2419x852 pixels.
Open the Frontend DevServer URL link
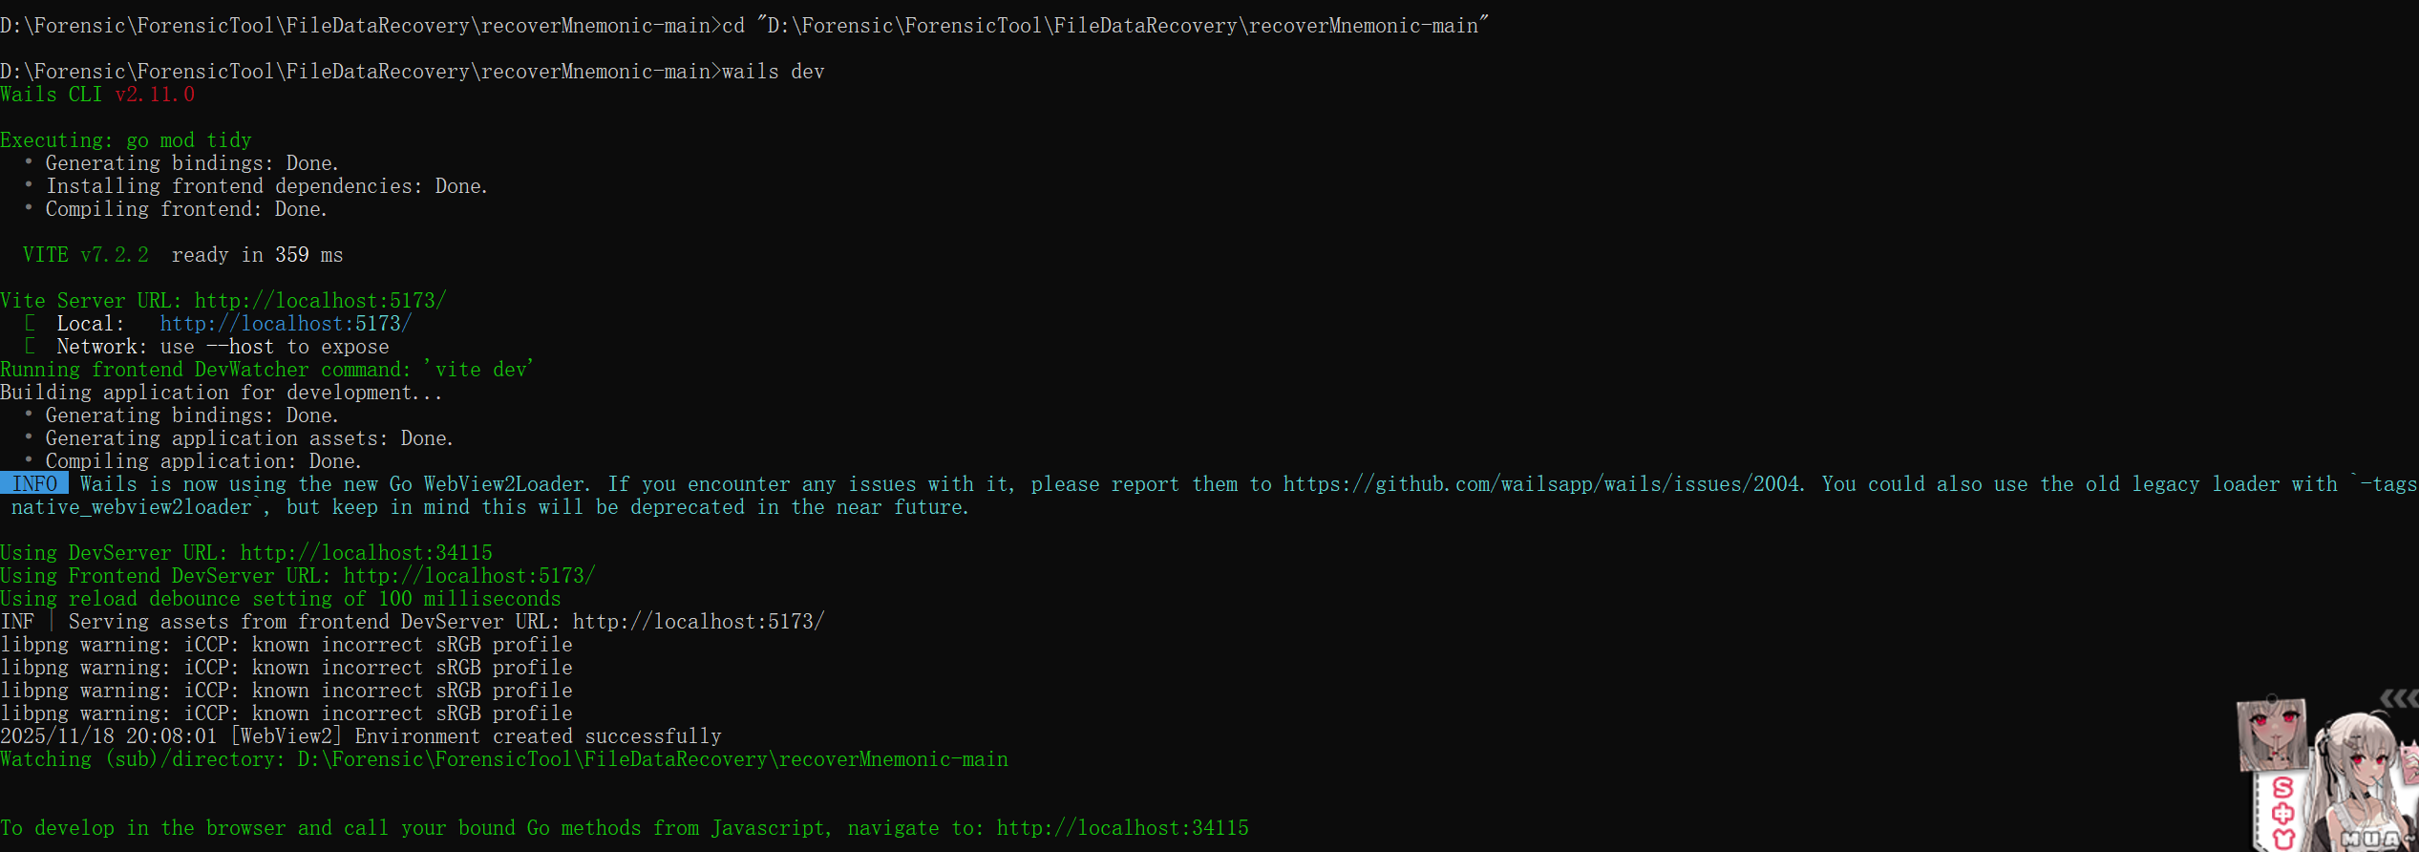tap(469, 576)
